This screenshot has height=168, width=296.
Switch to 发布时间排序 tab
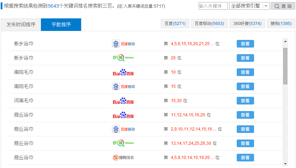click(21, 25)
